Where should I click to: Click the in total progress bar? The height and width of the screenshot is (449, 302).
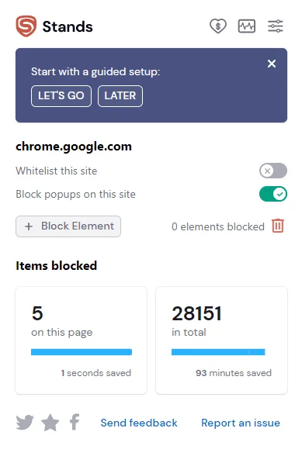coord(218,352)
